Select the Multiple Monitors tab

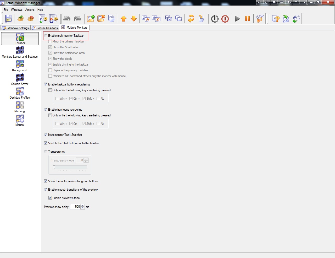click(x=74, y=28)
